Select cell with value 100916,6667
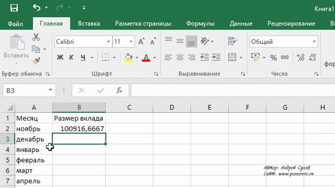 [79, 128]
